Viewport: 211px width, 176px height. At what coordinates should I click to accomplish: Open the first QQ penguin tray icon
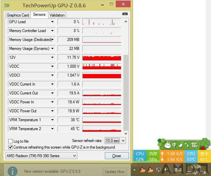(x=143, y=170)
